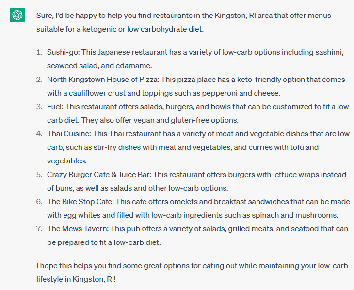Click the 'Thai Cuisine' list item

200,147
